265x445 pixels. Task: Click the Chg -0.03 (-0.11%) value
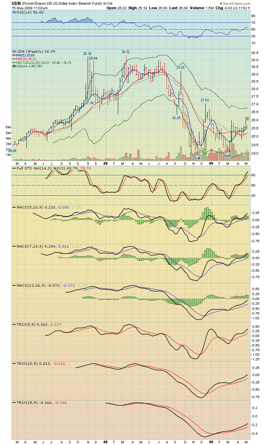pyautogui.click(x=231, y=7)
